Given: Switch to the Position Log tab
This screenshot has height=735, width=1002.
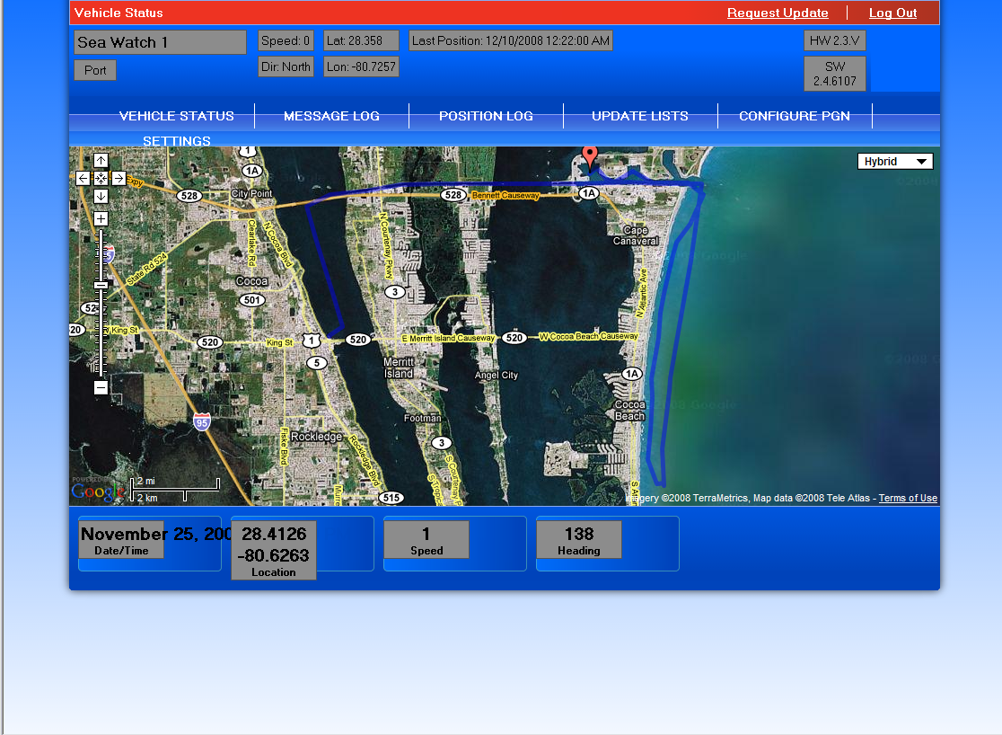Looking at the screenshot, I should [486, 116].
